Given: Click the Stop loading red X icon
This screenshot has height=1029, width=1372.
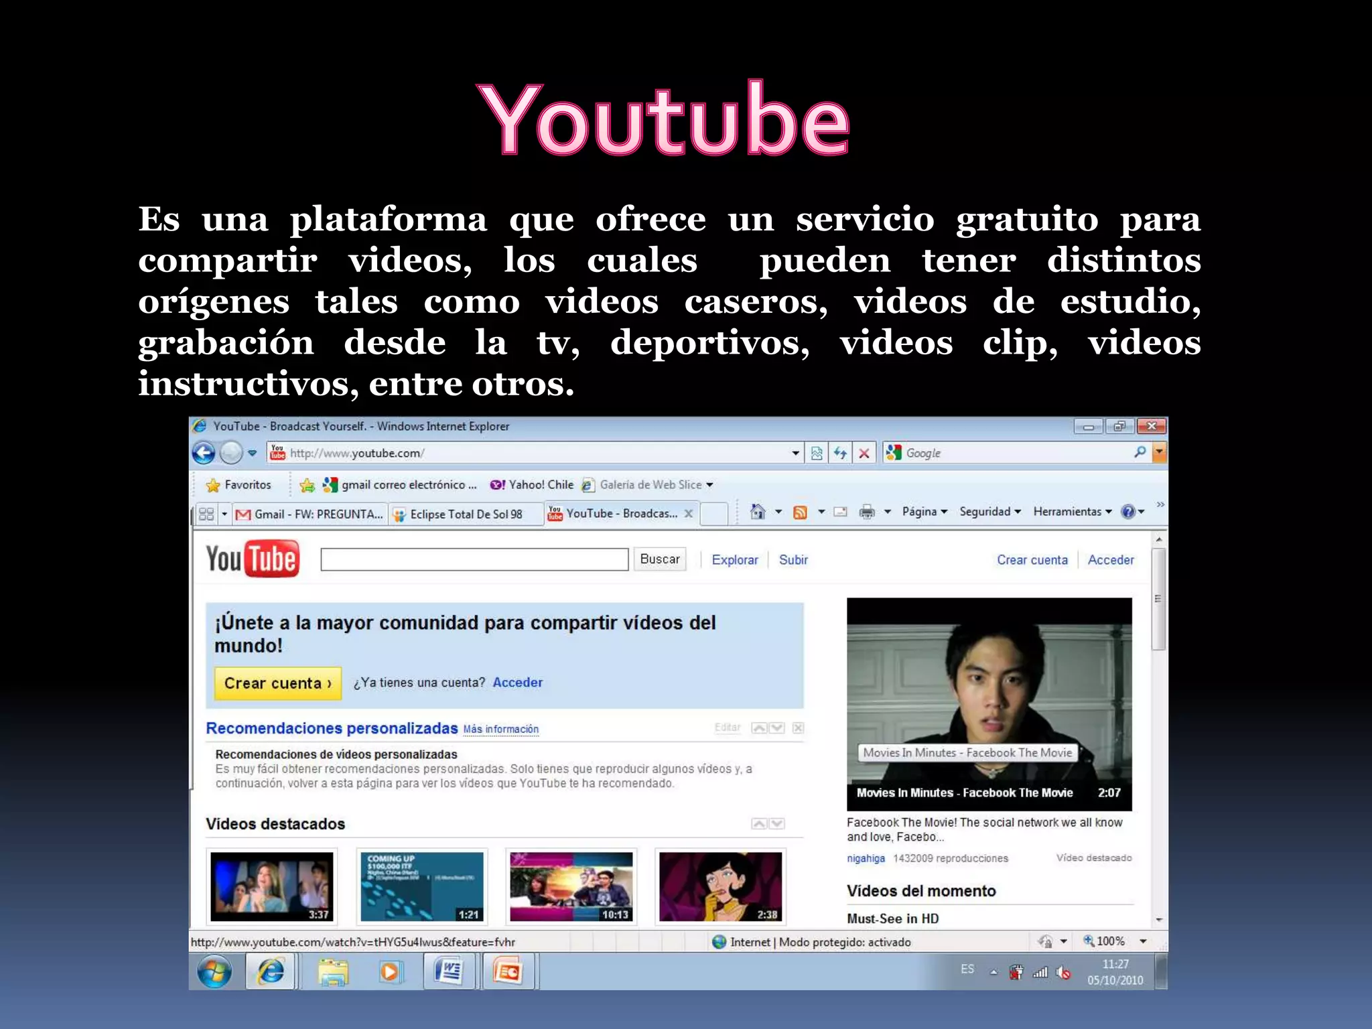Looking at the screenshot, I should 864,454.
